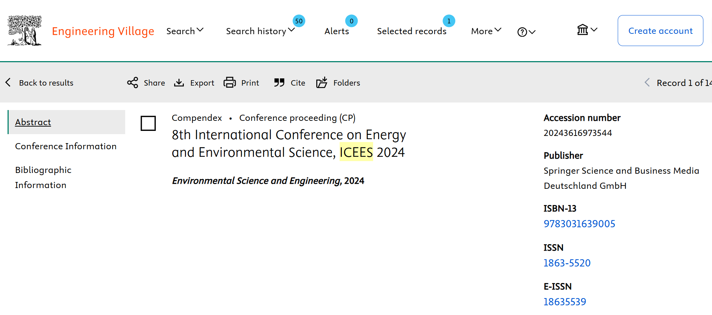
Task: Expand the Search dropdown menu
Action: 185,31
